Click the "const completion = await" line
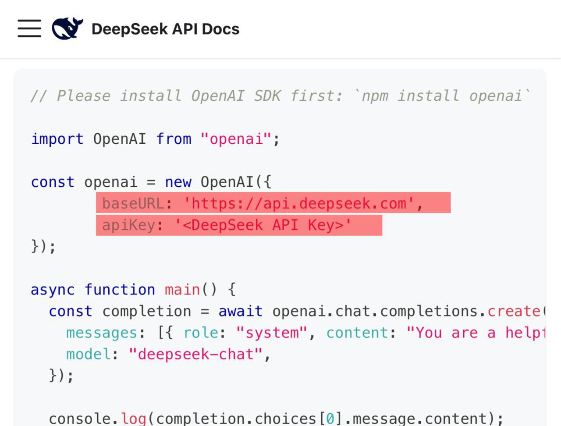561x426 pixels. (297, 311)
